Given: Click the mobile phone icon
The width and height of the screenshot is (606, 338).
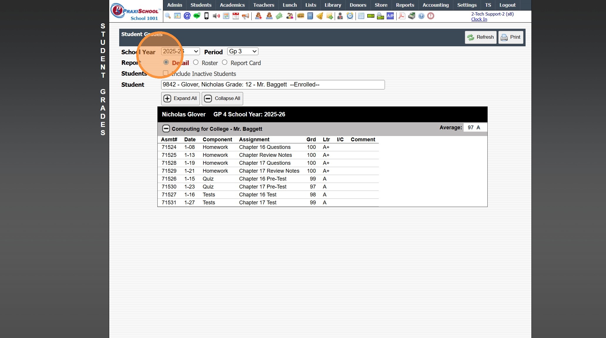Looking at the screenshot, I should [206, 16].
